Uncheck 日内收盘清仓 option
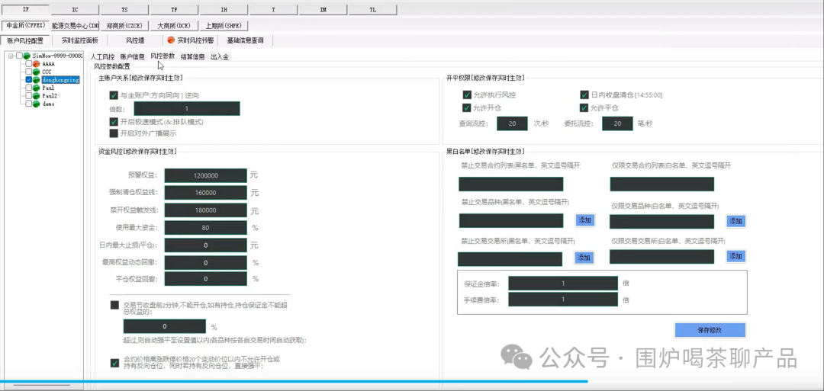Viewport: 824px width, 391px height. pos(584,95)
